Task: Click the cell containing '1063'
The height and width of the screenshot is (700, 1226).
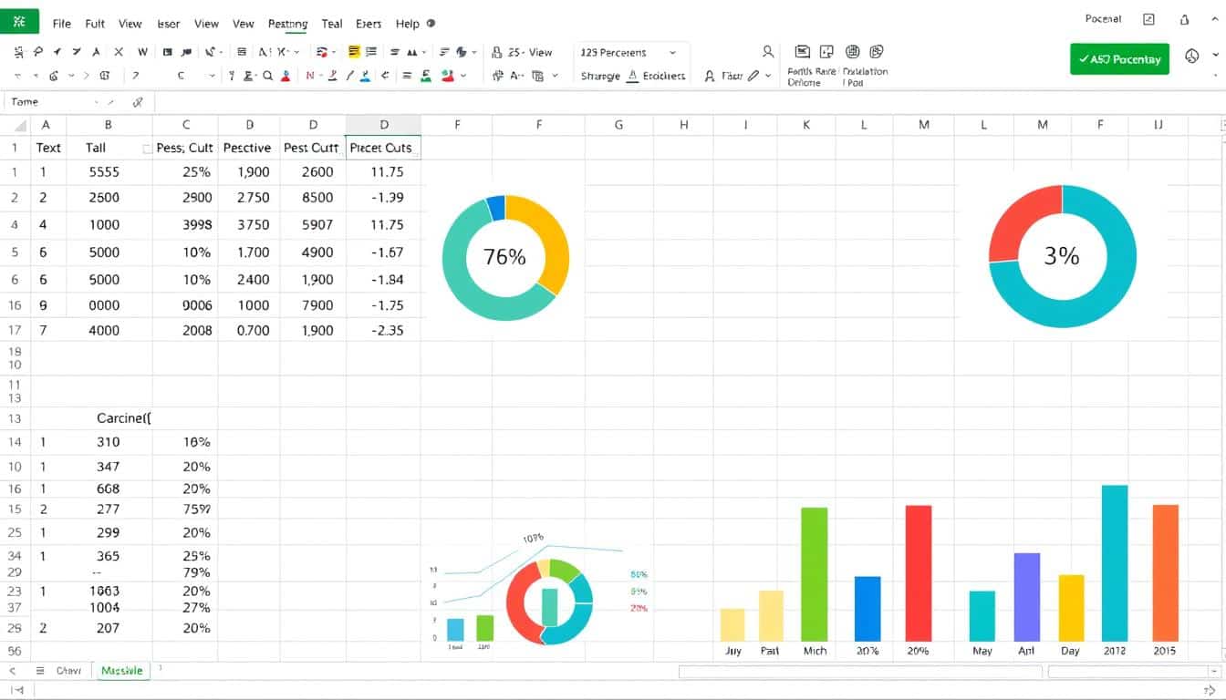Action: click(x=105, y=590)
